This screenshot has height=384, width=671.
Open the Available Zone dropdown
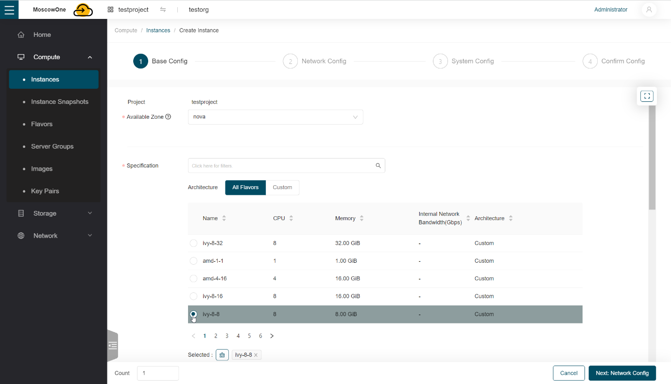coord(275,117)
